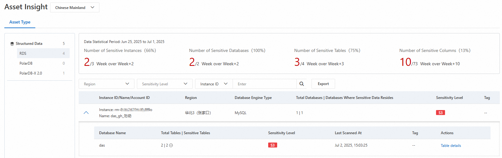Type in the Enter search field
Image resolution: width=502 pixels, height=158 pixels.
tap(264, 84)
